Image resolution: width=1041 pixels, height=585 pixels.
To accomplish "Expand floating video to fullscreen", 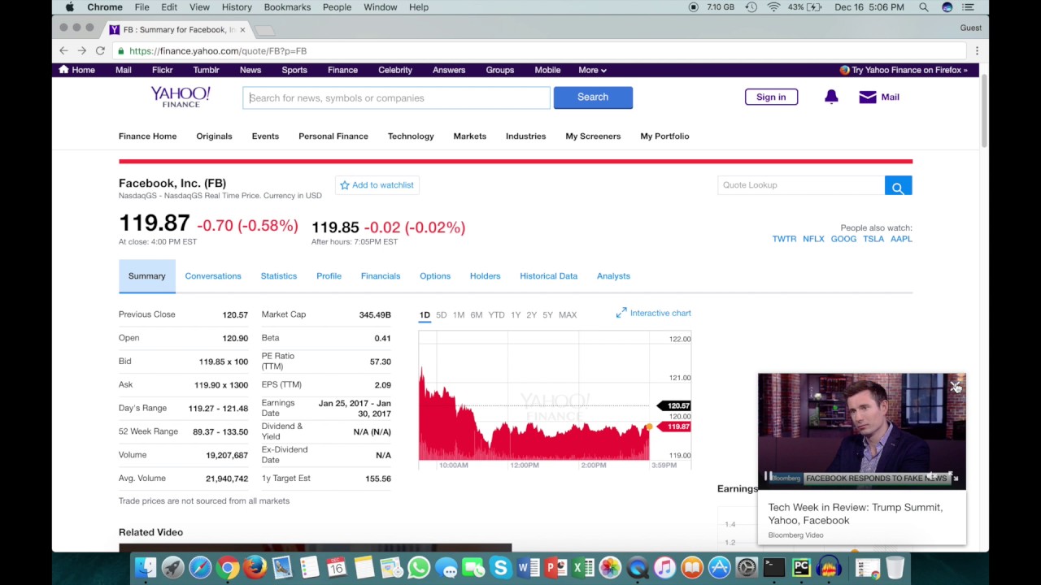I will [x=953, y=476].
